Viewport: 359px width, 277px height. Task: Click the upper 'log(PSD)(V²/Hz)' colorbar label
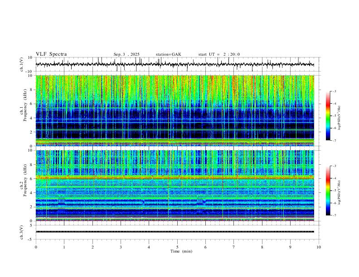tap(339, 118)
